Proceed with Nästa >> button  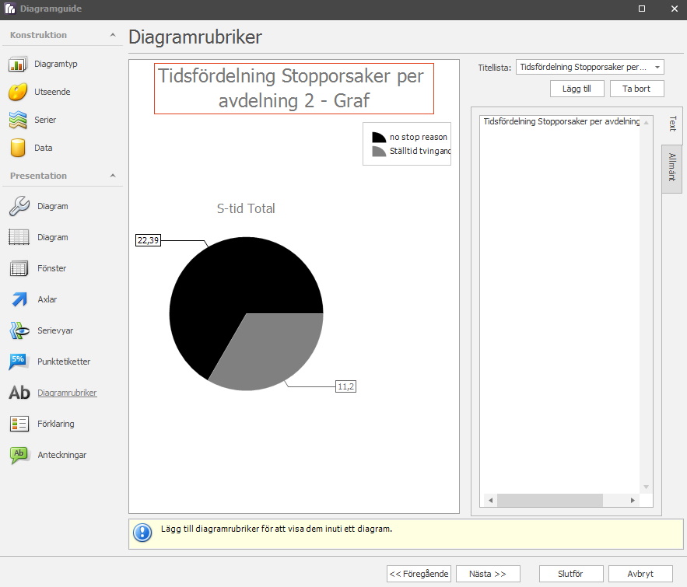(488, 574)
